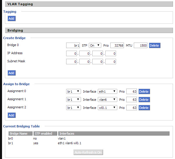Click Add button under Tagging section
175x159 pixels.
tap(12, 19)
